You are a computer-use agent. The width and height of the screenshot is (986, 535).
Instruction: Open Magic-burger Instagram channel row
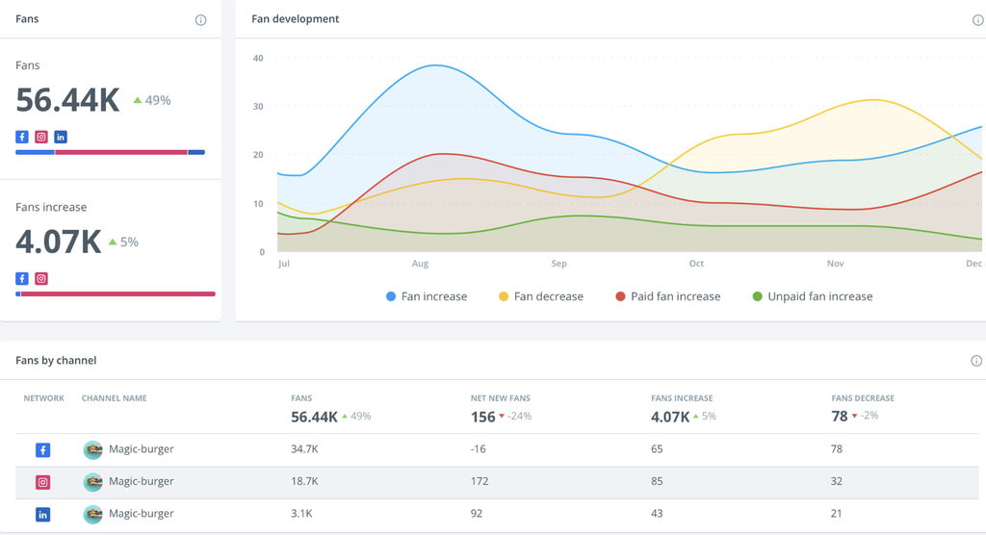point(141,481)
